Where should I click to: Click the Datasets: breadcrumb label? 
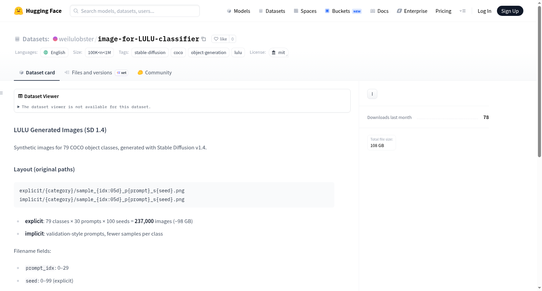tap(36, 39)
